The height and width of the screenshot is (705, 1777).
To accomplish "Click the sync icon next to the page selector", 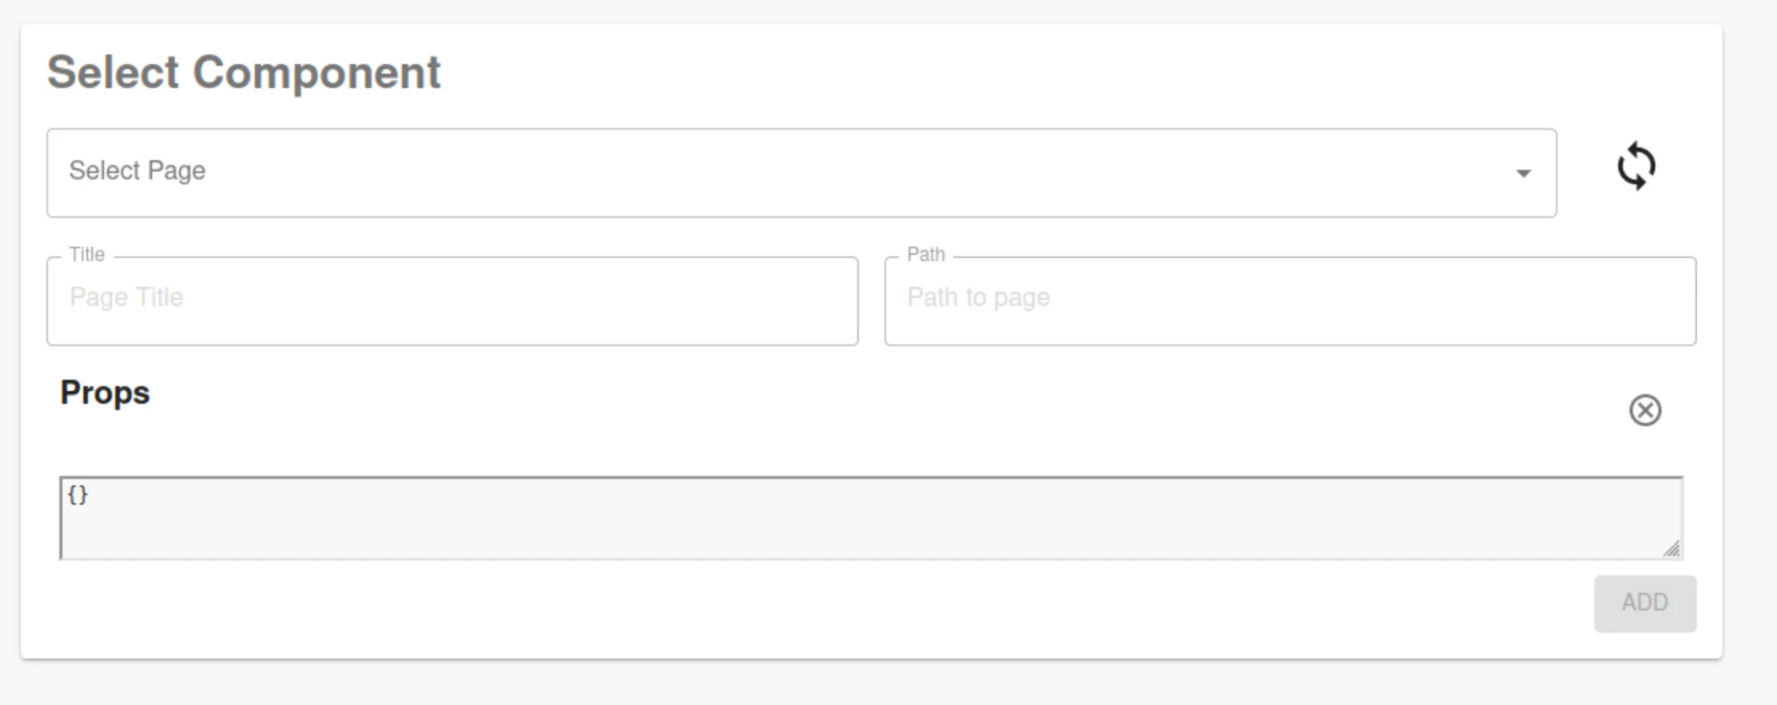I will pyautogui.click(x=1637, y=166).
